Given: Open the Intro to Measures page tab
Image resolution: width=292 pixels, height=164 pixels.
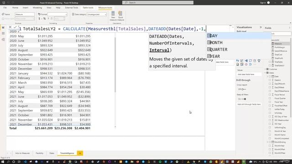Looking at the screenshot, I should pyautogui.click(x=22, y=153).
